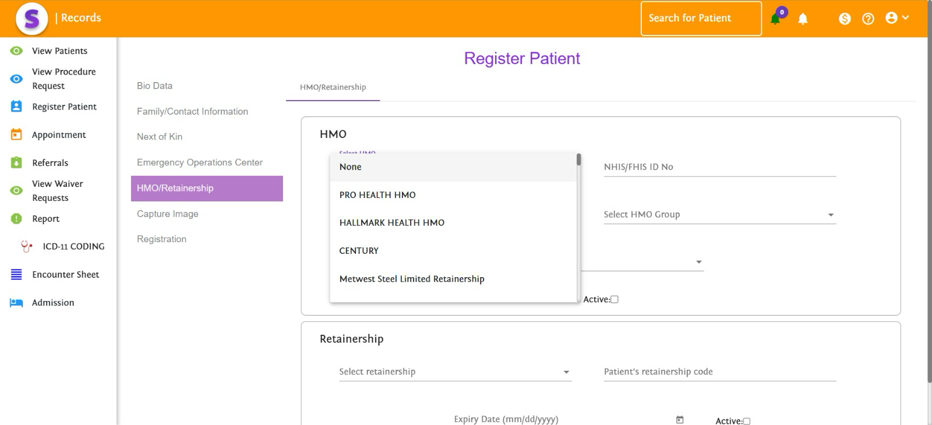Open View Patients page
The width and height of the screenshot is (932, 425).
pos(59,51)
